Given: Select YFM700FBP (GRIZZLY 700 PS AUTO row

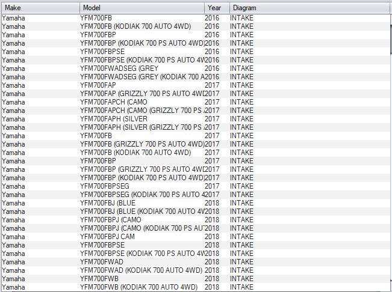Looking at the screenshot, I should [x=196, y=169].
